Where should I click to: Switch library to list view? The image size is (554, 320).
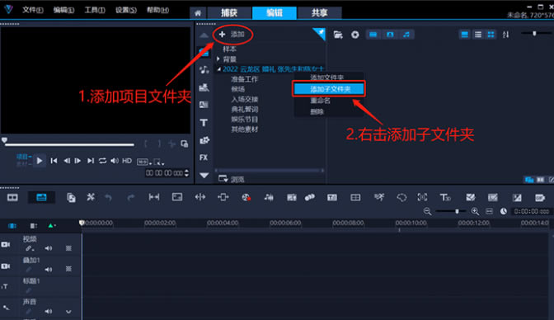tap(477, 35)
